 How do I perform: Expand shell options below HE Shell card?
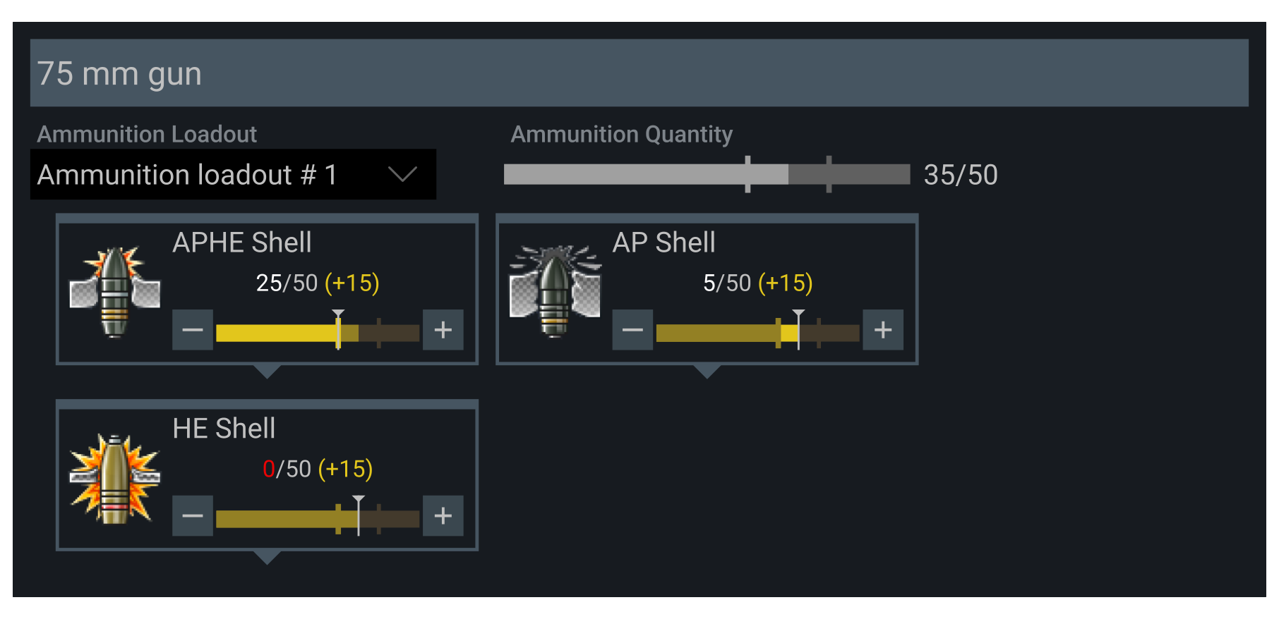pos(267,558)
